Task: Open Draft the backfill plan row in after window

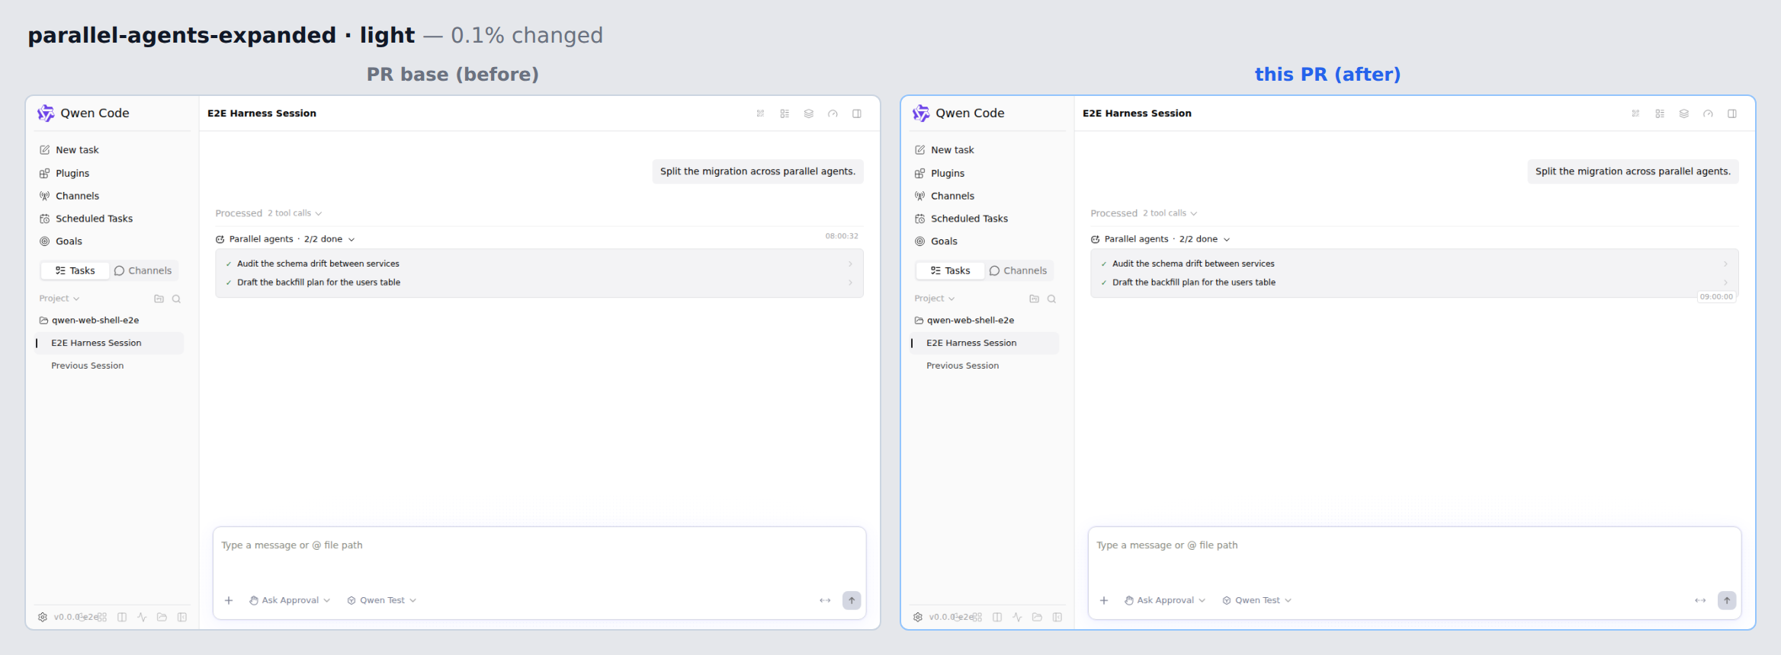Action: pyautogui.click(x=1414, y=283)
